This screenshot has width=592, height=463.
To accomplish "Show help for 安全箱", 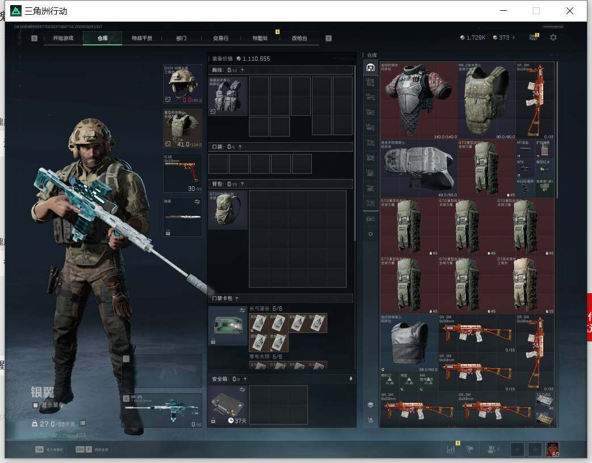I will click(x=245, y=379).
